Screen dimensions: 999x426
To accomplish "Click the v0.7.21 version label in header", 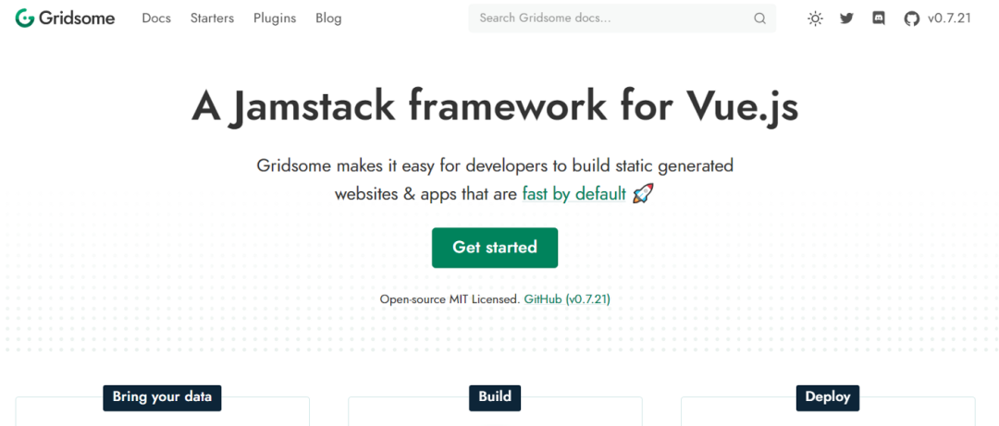I will coord(949,18).
